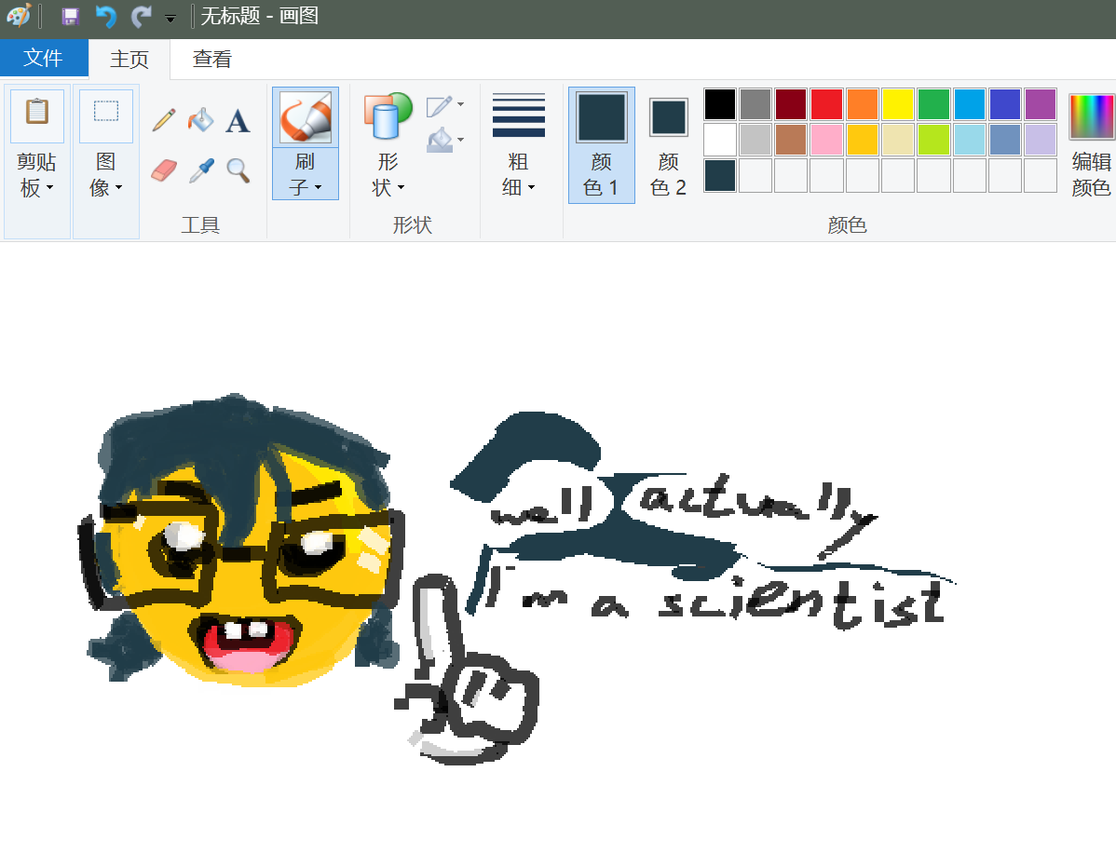Select the Fill with color bucket tool
This screenshot has width=1116, height=853.
coord(200,120)
